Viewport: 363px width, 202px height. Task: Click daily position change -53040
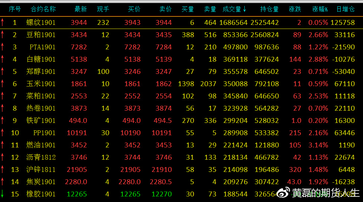tap(343, 72)
